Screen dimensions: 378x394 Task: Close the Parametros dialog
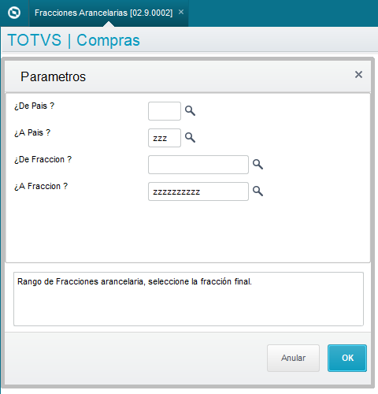click(358, 75)
